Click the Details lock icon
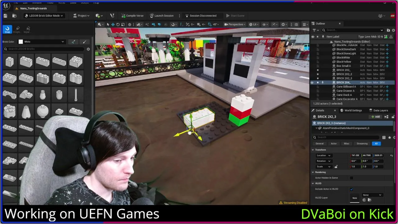 point(393,117)
